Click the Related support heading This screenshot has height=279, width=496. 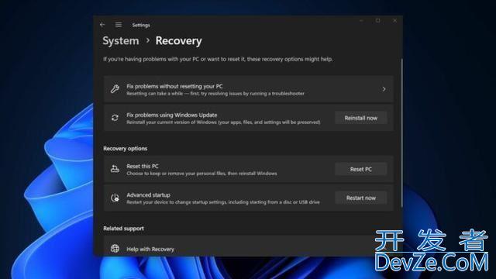coord(124,229)
